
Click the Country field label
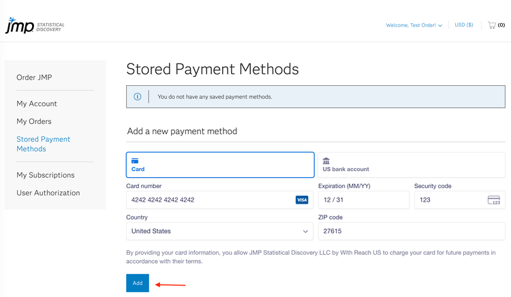coord(137,217)
